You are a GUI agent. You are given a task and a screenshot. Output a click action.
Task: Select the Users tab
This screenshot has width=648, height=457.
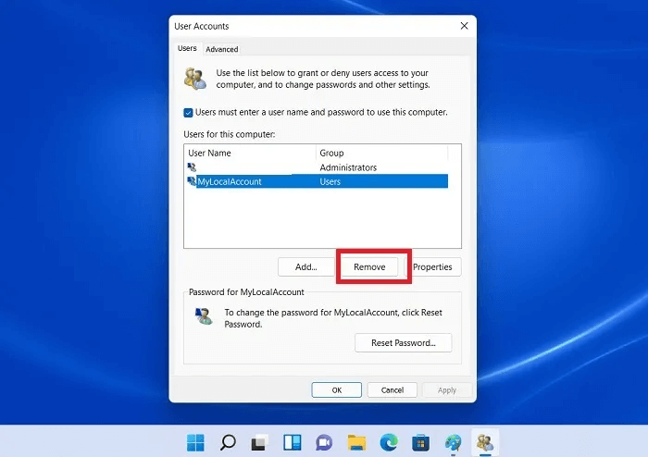[187, 49]
